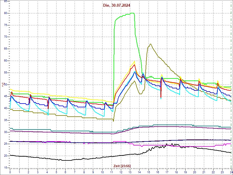Select hour 14 on the time axis
The image size is (233, 175).
pyautogui.click(x=139, y=172)
